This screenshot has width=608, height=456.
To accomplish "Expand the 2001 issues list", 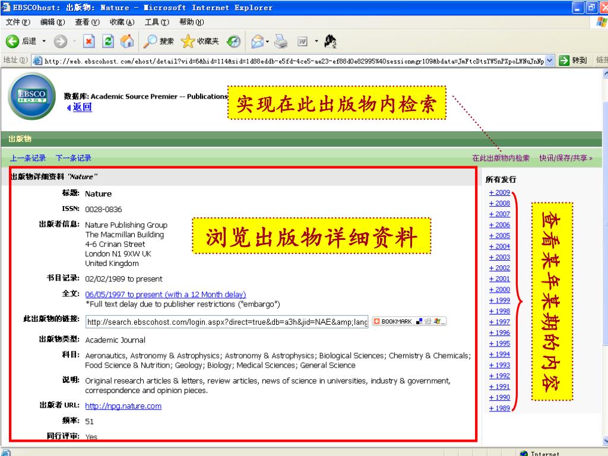I will (499, 279).
